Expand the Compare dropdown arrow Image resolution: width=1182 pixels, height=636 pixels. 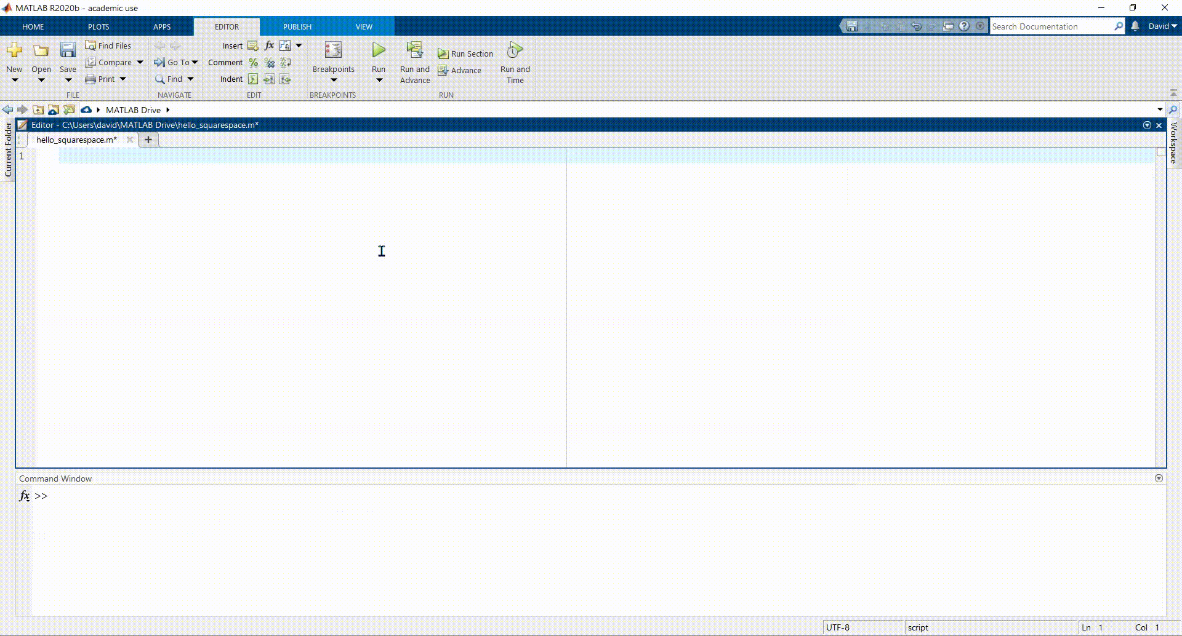click(x=140, y=62)
